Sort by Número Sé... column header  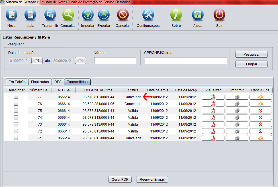40,90
